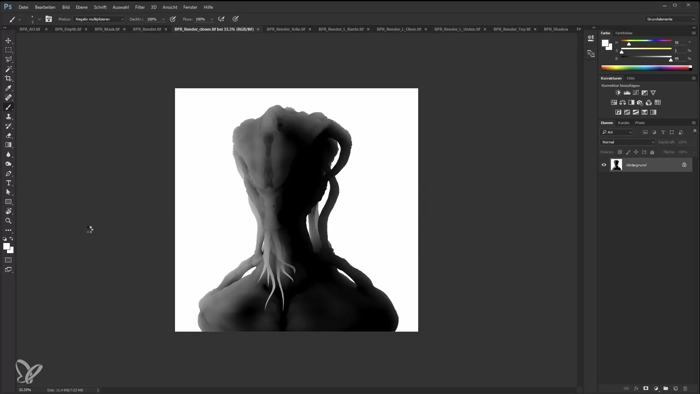Open the Ebenen blend mode dropdown
Image resolution: width=700 pixels, height=394 pixels.
(x=627, y=142)
